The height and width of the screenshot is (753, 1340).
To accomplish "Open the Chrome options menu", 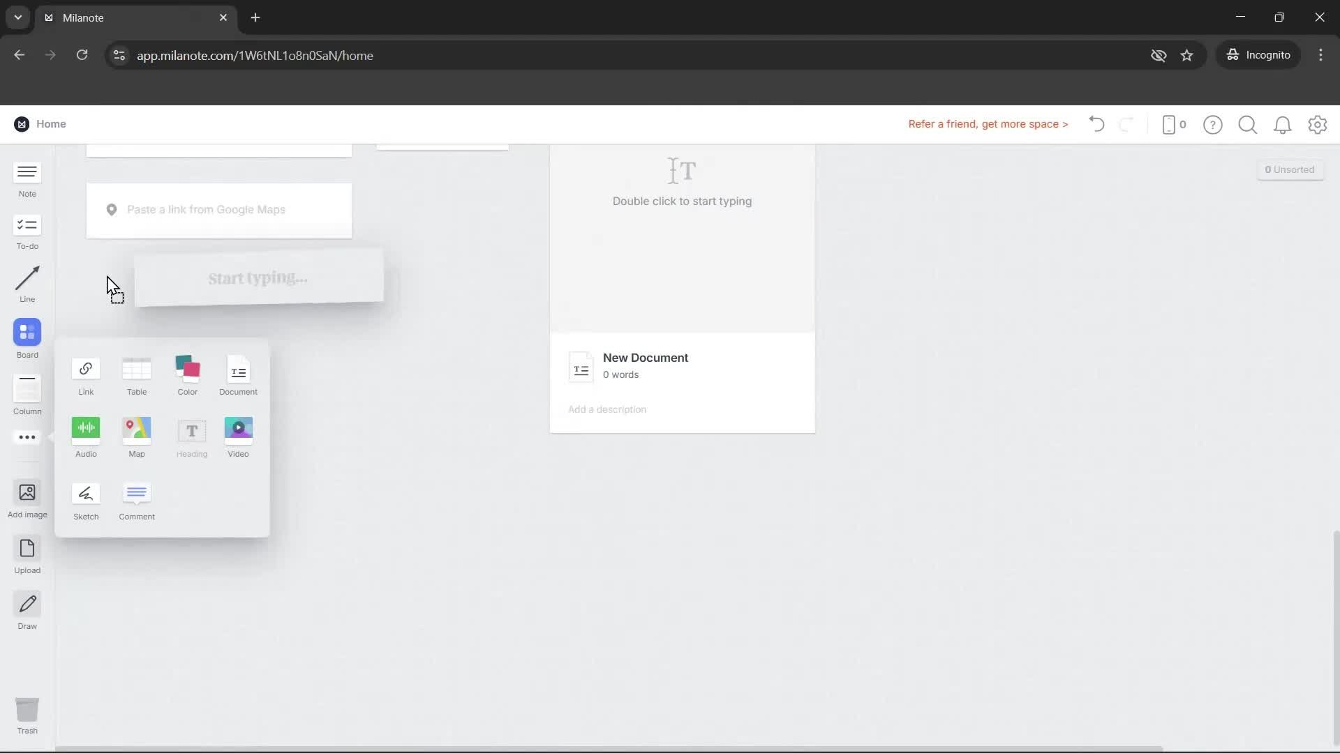I will [x=1321, y=55].
